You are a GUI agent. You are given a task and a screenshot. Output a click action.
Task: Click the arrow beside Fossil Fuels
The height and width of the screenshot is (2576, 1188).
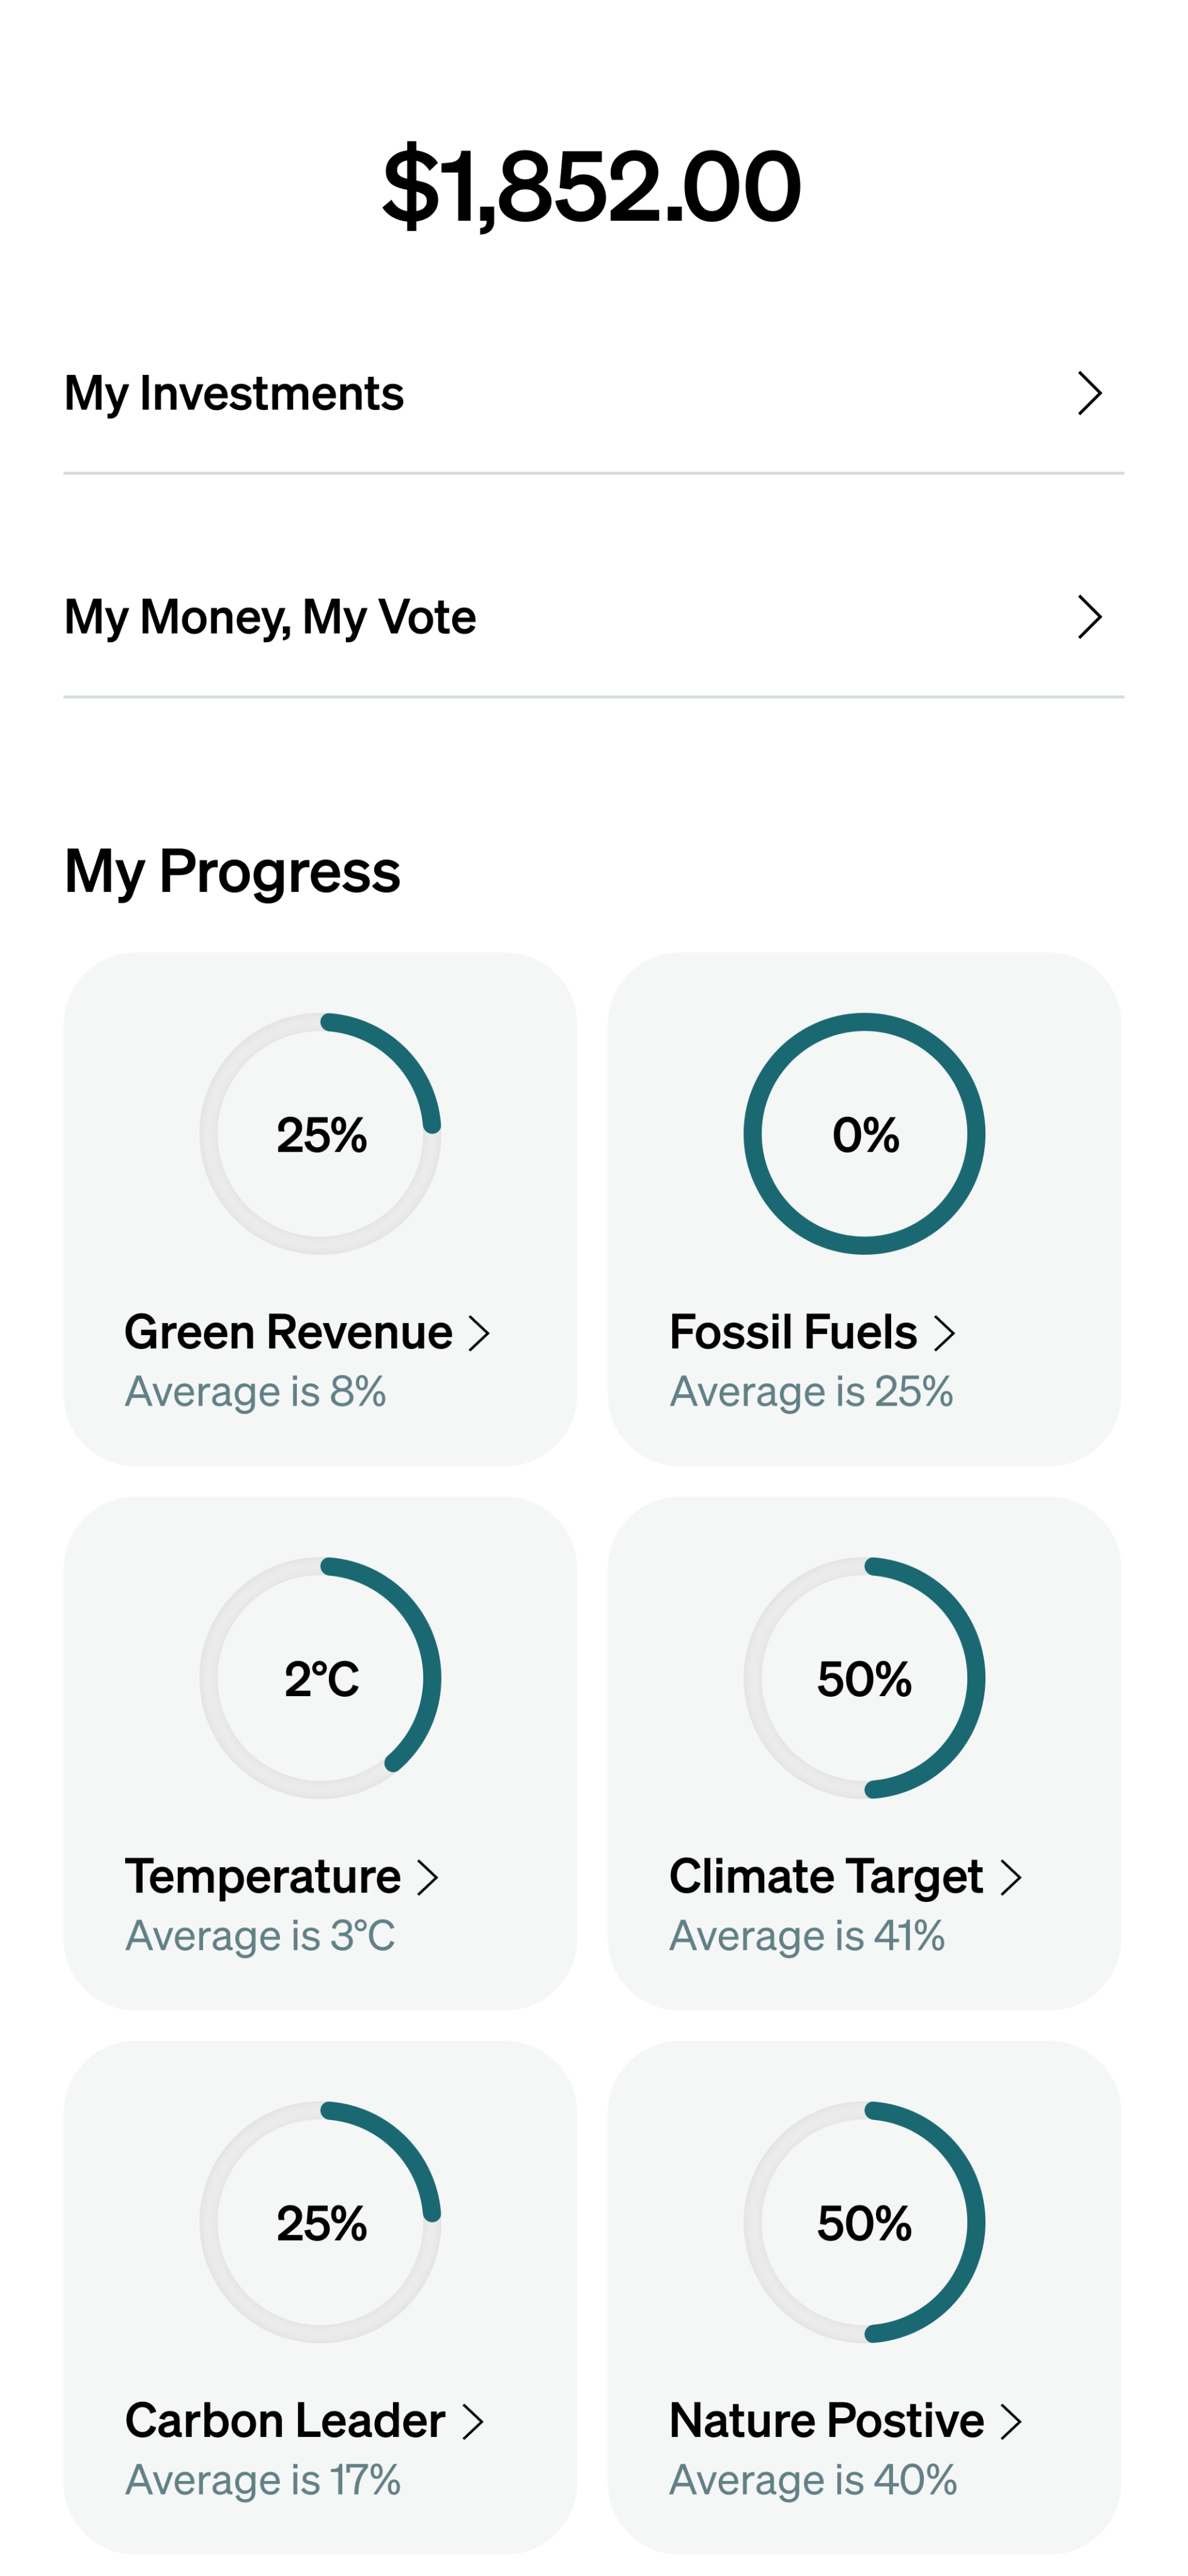point(944,1333)
